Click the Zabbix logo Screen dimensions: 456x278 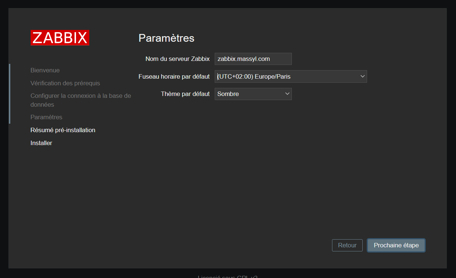click(x=60, y=38)
